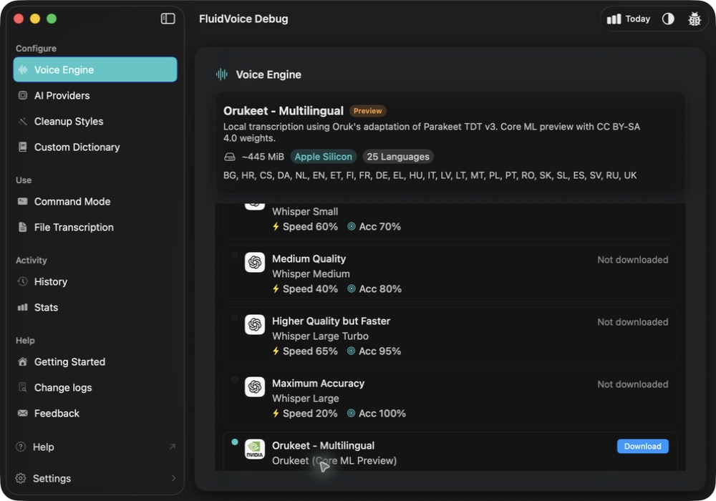
Task: Click Not downloaded status for Whisper Medium
Action: point(632,260)
